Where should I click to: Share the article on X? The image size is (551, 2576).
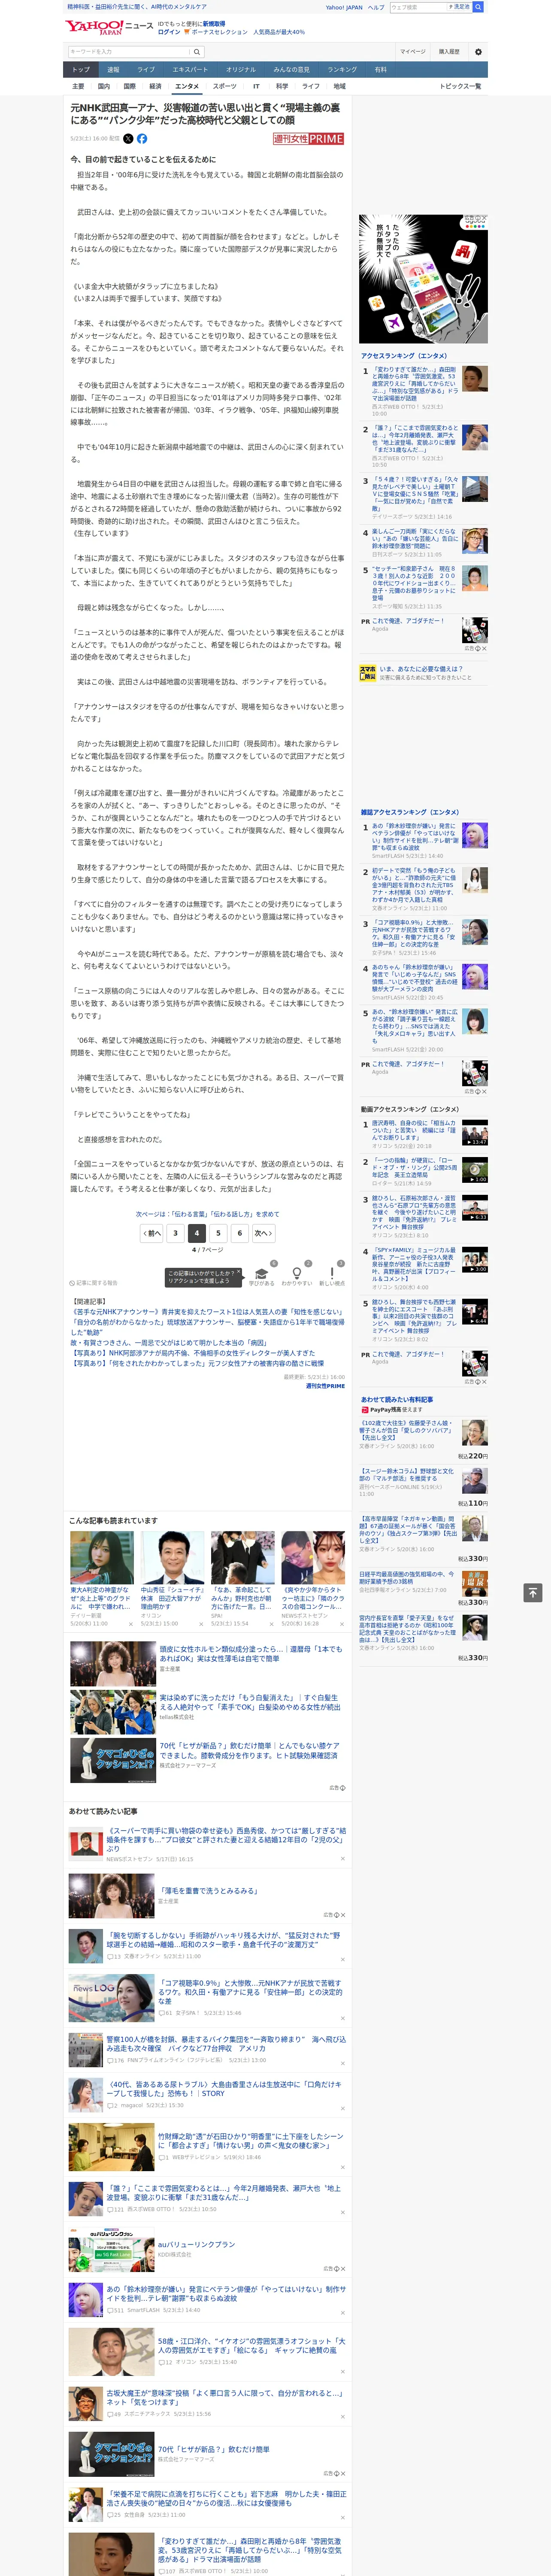tap(128, 139)
